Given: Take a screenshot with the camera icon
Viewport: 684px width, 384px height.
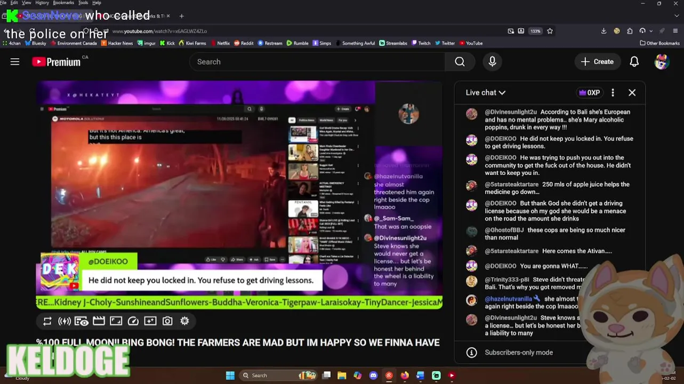Looking at the screenshot, I should (167, 321).
